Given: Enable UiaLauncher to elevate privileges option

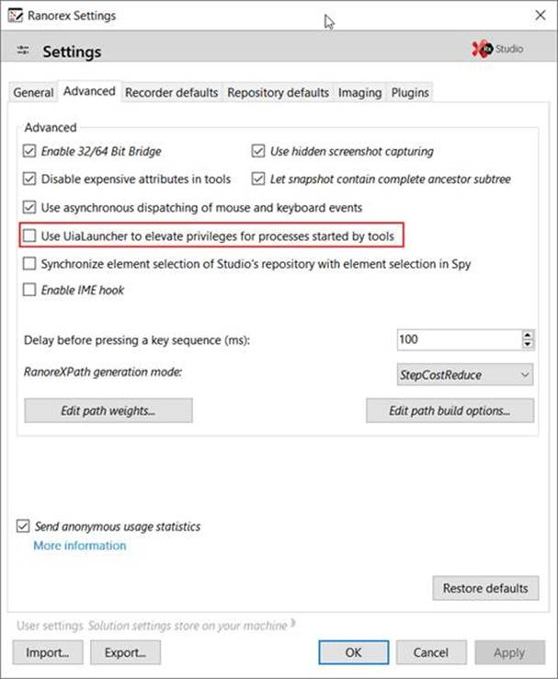Looking at the screenshot, I should (x=29, y=236).
